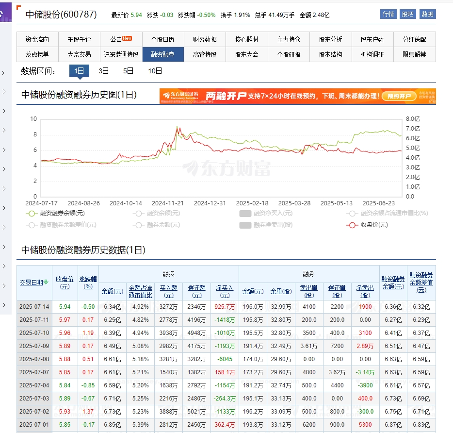The height and width of the screenshot is (433, 453).
Task: Click the 行情 button
Action: (388, 14)
